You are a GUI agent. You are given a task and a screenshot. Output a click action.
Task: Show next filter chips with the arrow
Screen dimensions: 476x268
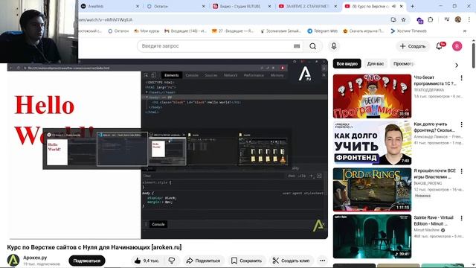pyautogui.click(x=457, y=65)
